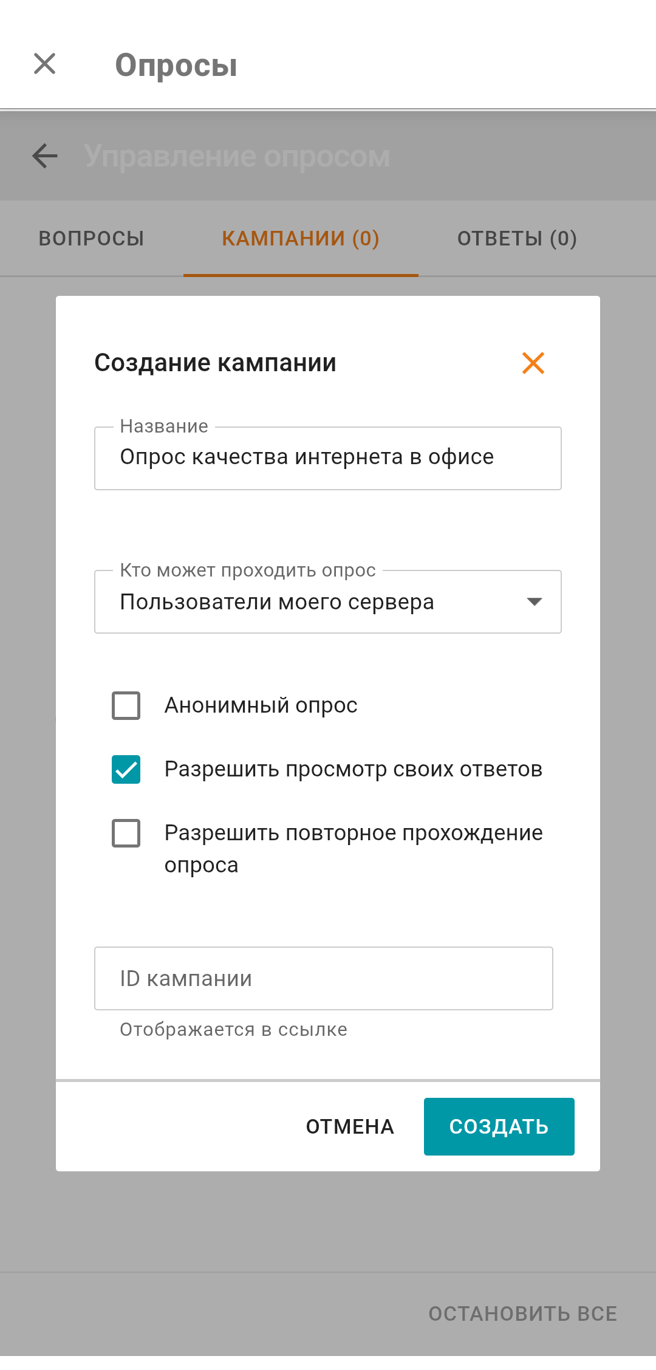Open the Ответы (0) tab
656x1370 pixels.
point(517,239)
